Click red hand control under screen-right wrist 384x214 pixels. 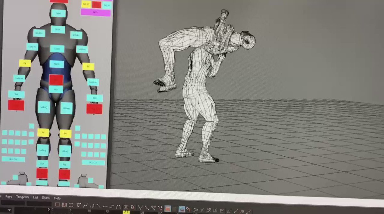point(94,109)
